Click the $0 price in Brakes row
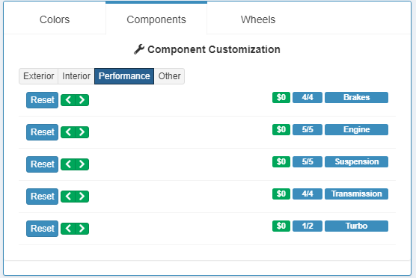The height and width of the screenshot is (278, 416). click(x=281, y=97)
